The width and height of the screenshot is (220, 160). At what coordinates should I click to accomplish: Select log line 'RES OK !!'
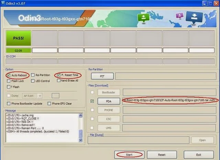coord(20,122)
